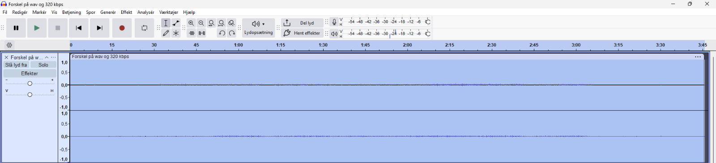Open the Lydopsætning dropdown

click(x=258, y=28)
